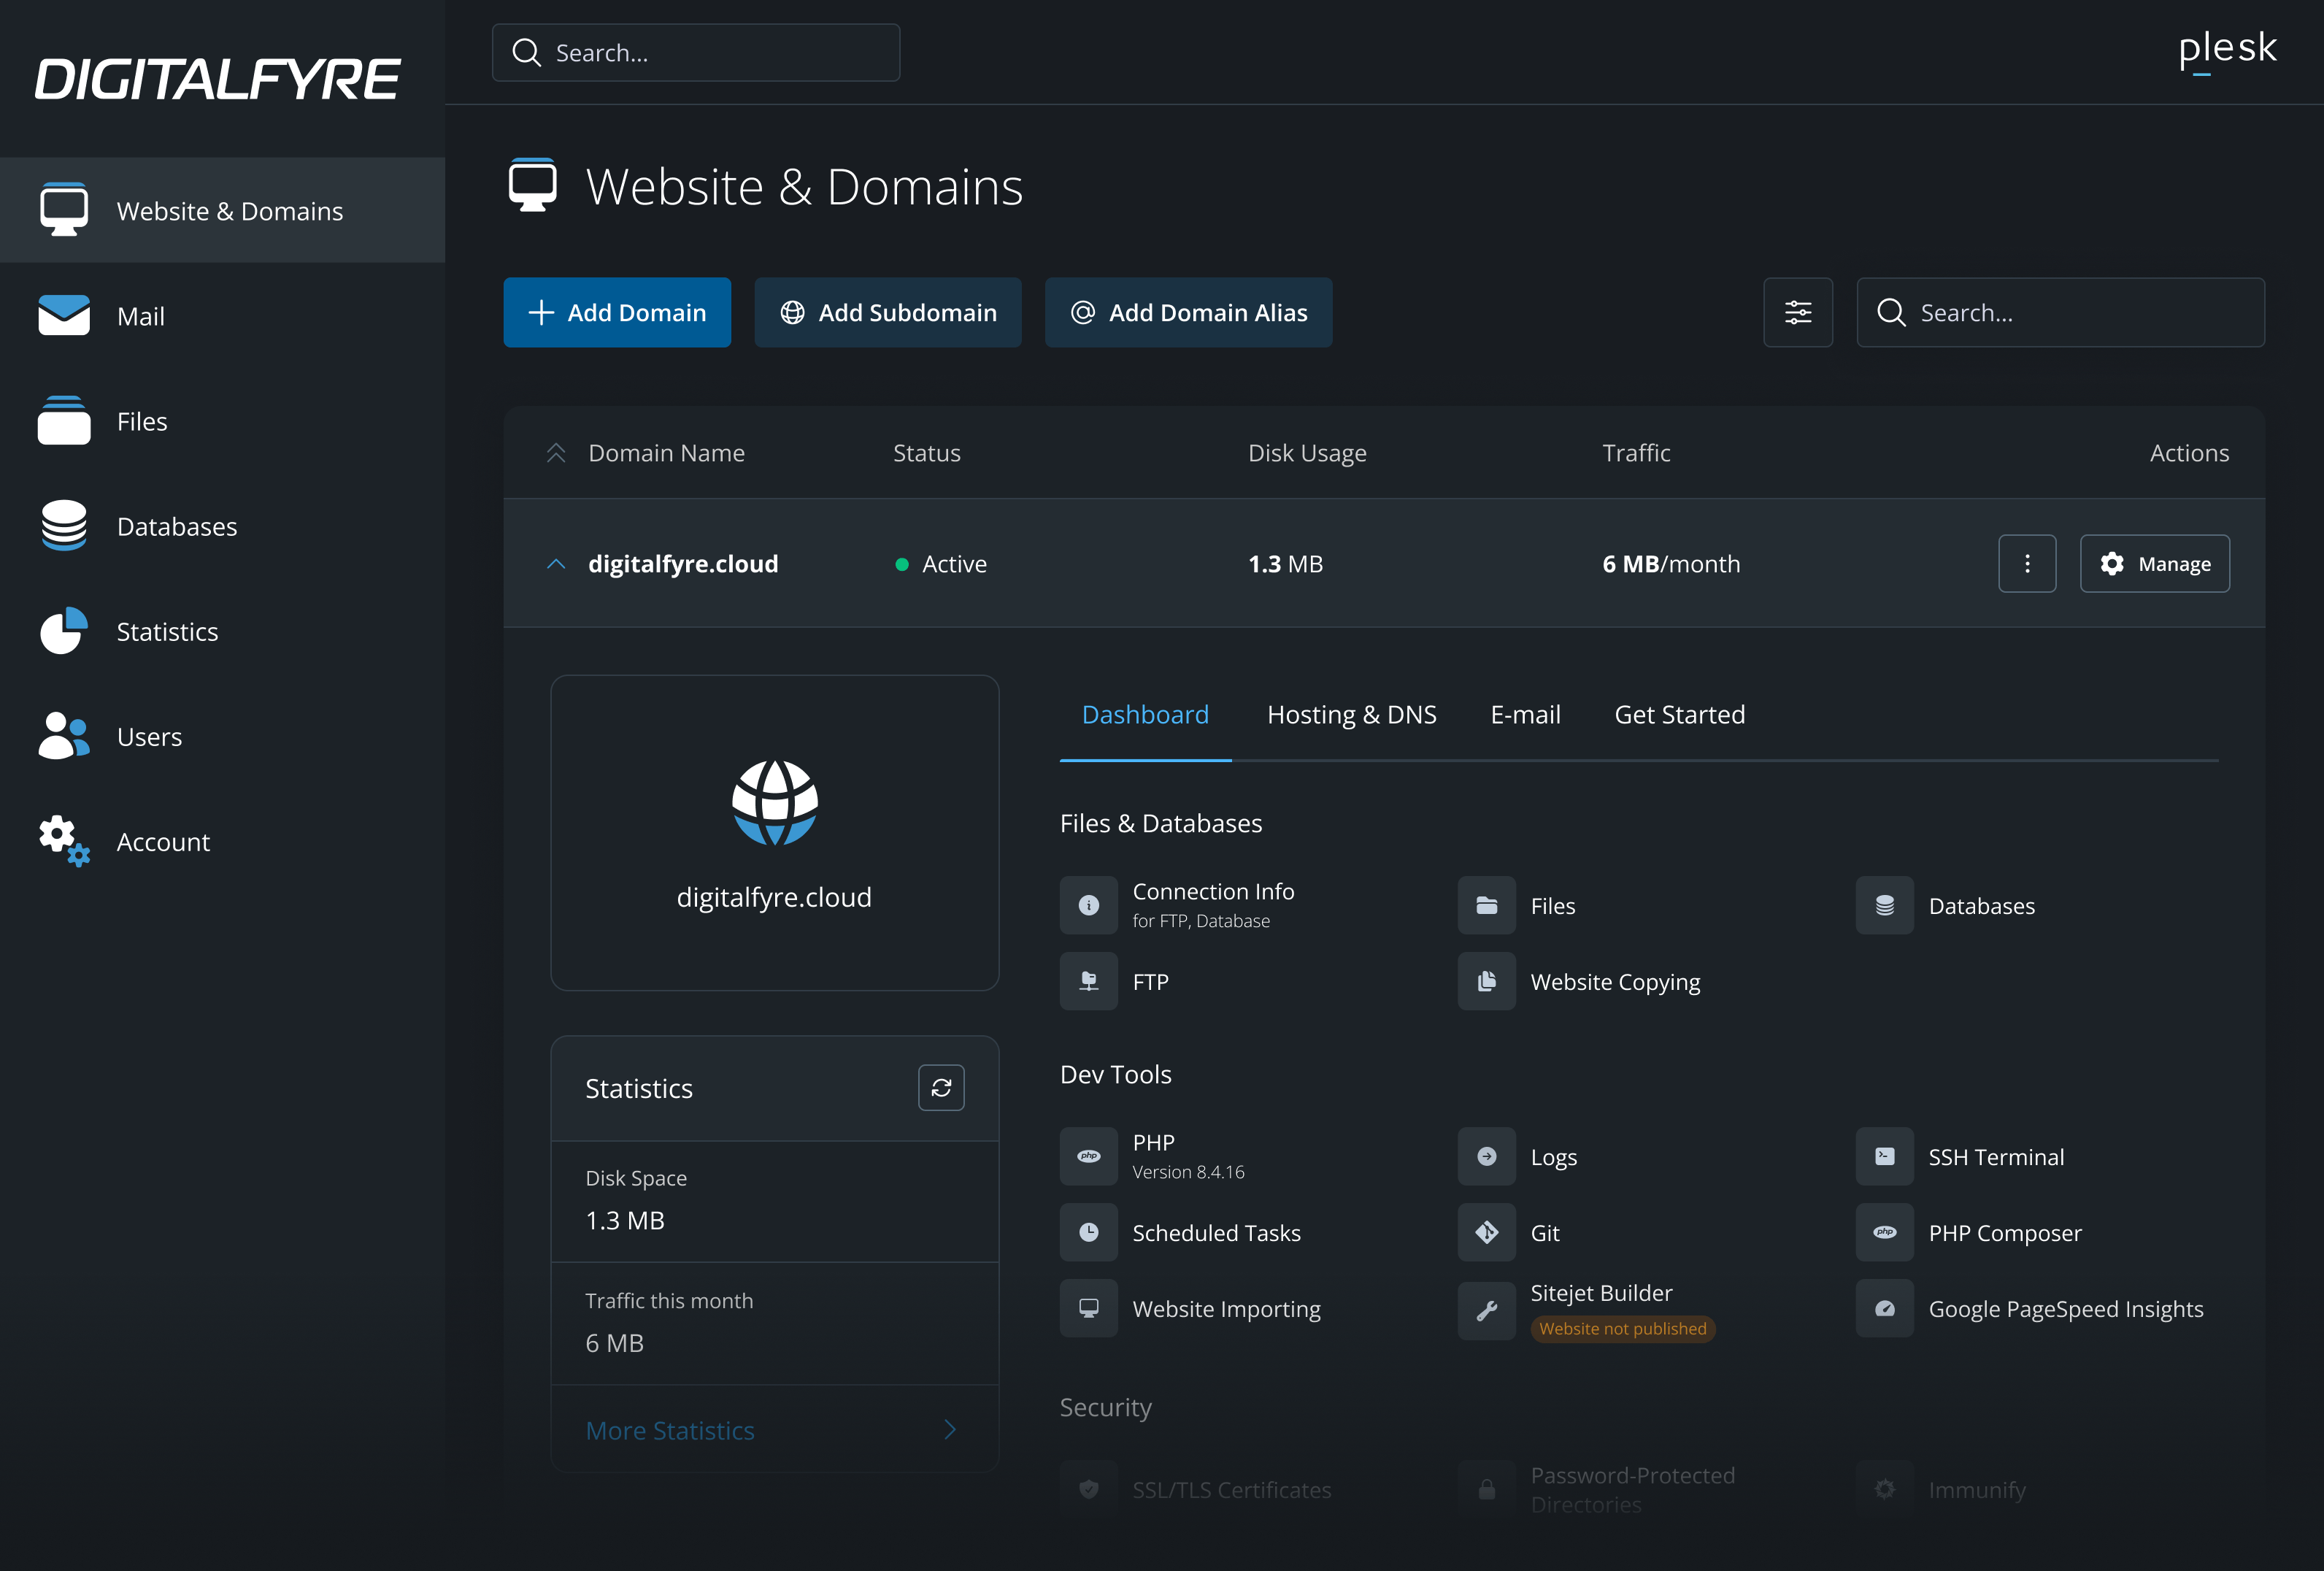Open Statistics in the sidebar
2324x1571 pixels.
[x=222, y=631]
